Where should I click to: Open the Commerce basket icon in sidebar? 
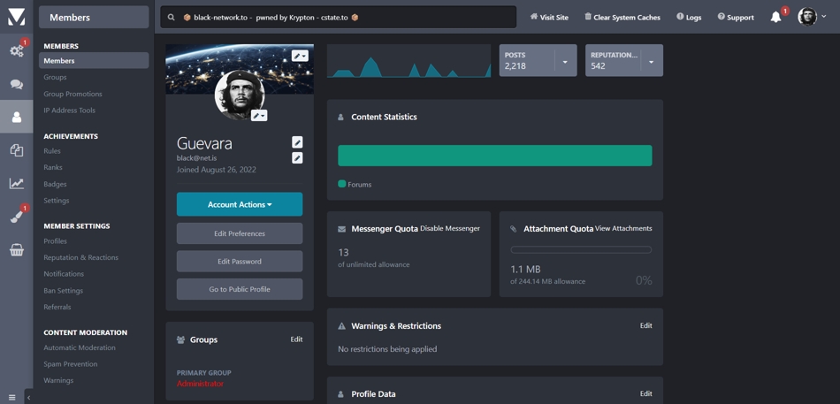tap(16, 250)
